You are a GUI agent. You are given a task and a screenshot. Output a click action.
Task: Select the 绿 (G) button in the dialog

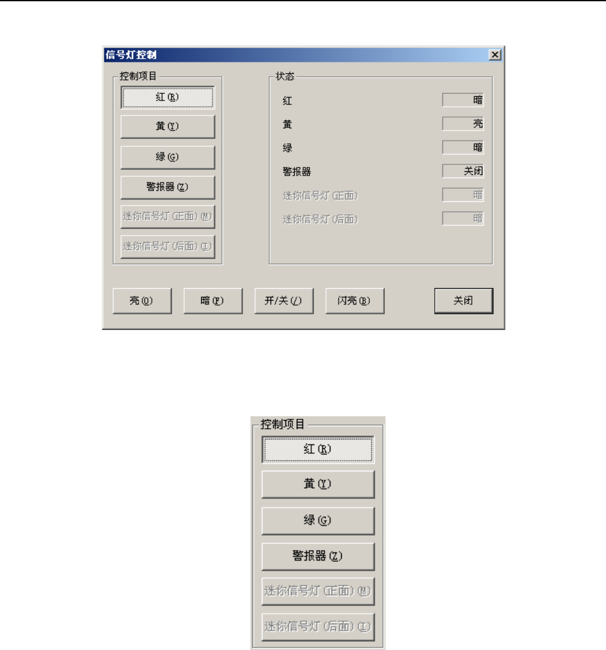click(x=167, y=157)
